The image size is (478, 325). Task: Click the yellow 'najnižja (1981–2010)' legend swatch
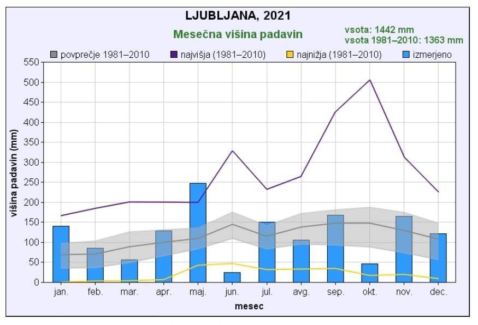click(x=290, y=55)
